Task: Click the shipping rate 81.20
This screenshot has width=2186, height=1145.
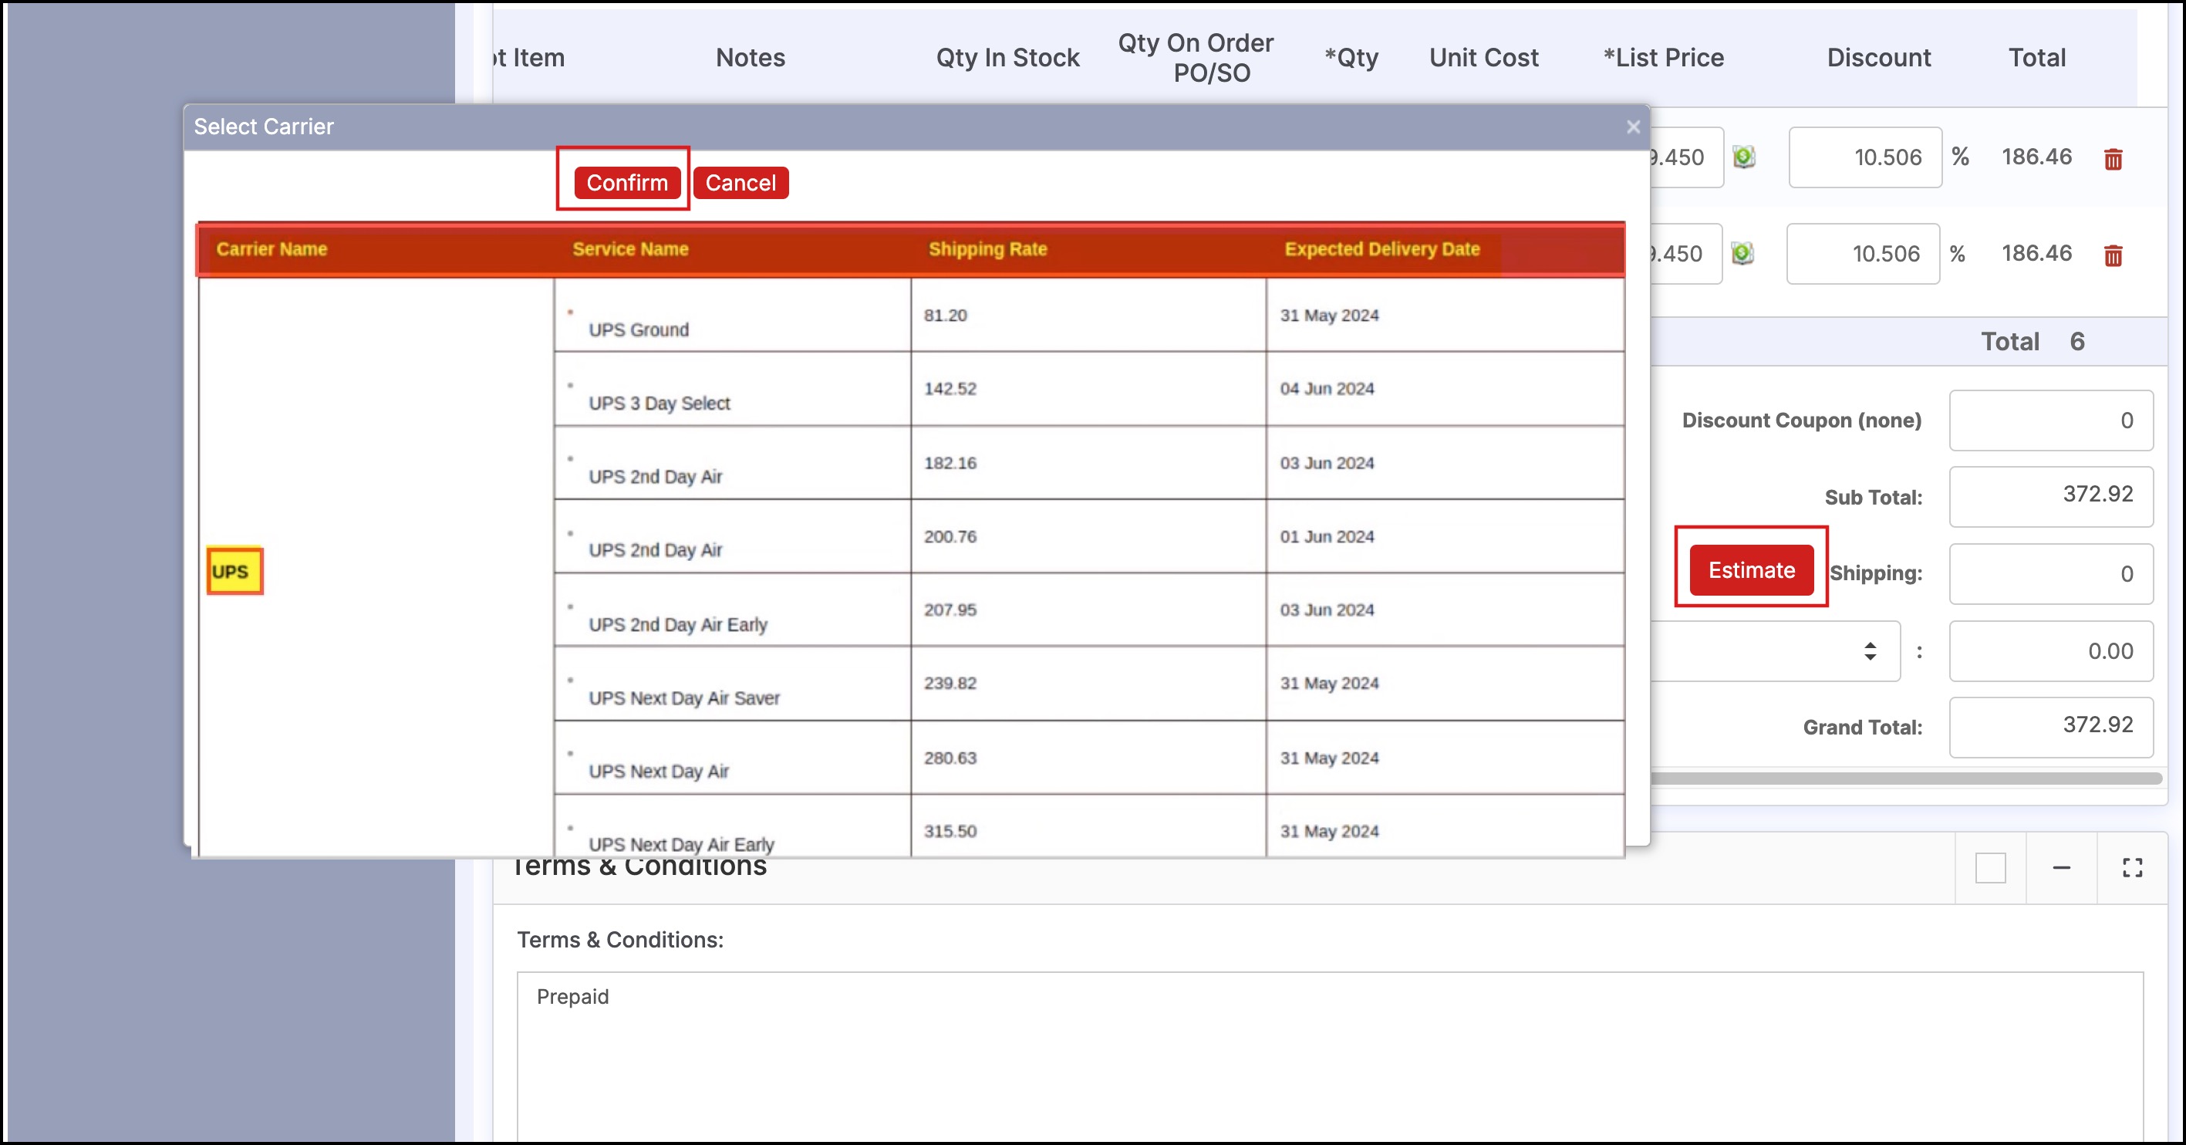Action: tap(946, 315)
